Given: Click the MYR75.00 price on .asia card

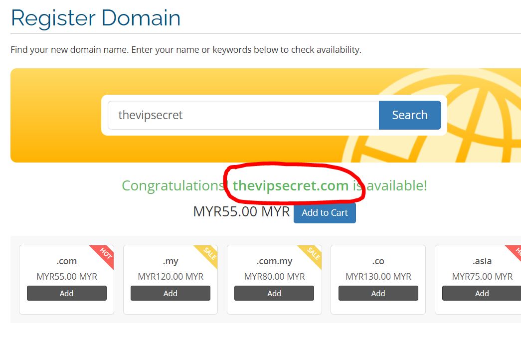Looking at the screenshot, I should pyautogui.click(x=482, y=277).
